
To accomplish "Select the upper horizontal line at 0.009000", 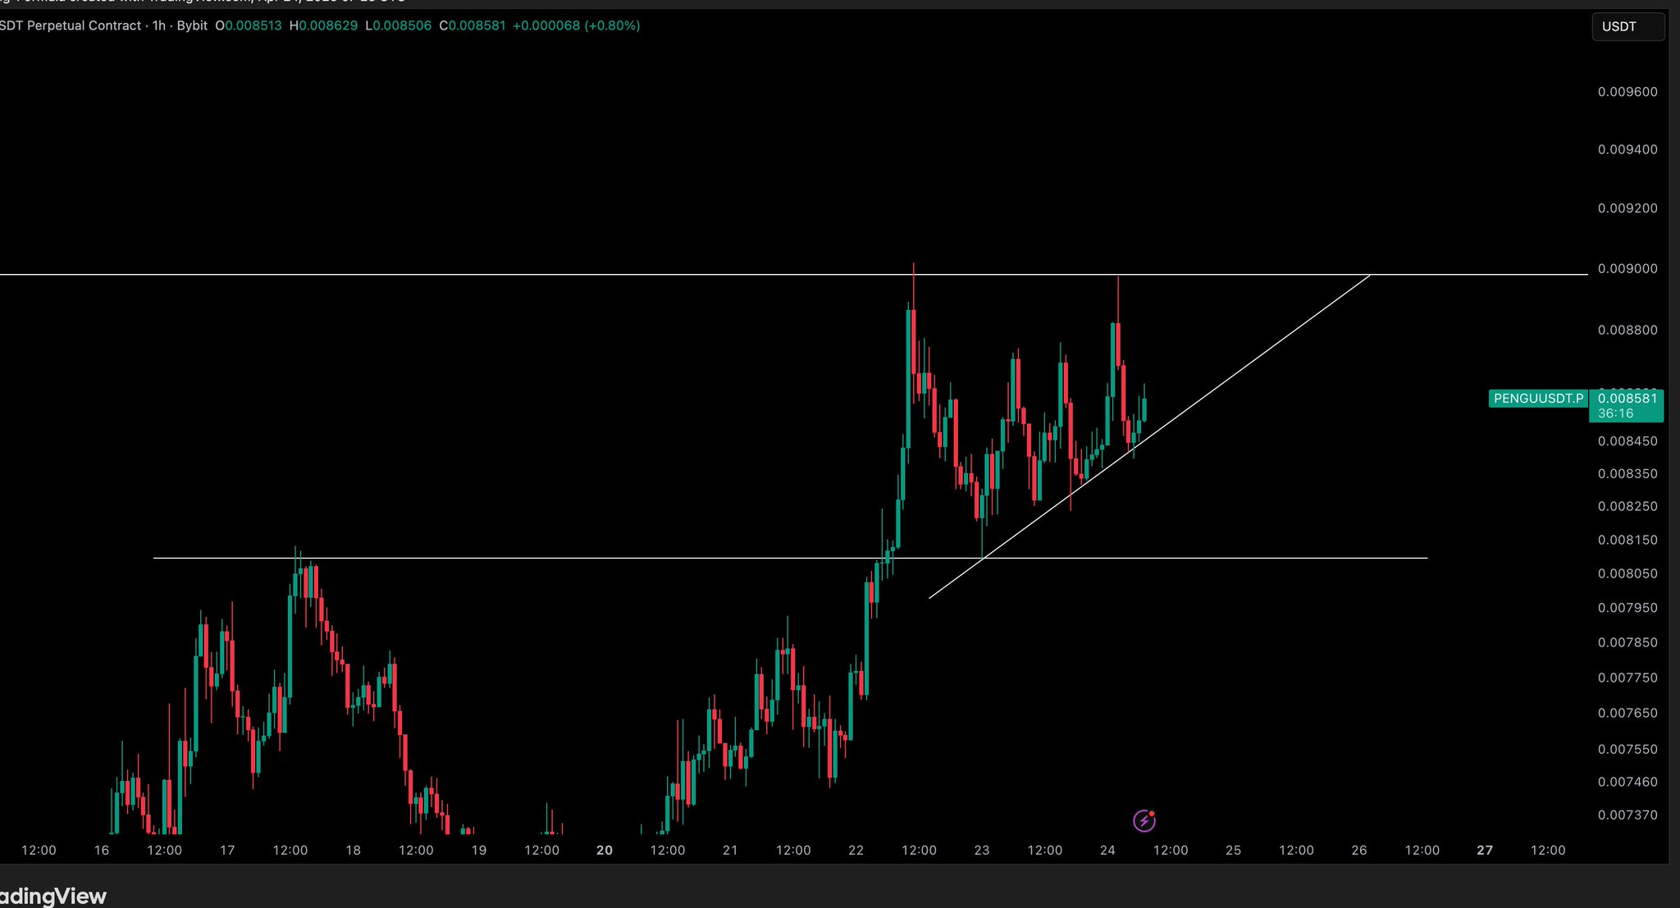I will [x=492, y=274].
